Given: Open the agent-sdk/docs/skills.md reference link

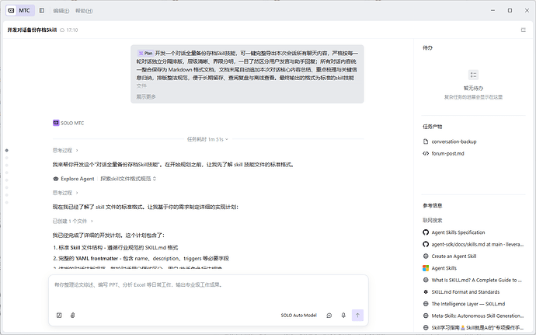Looking at the screenshot, I should 478,244.
